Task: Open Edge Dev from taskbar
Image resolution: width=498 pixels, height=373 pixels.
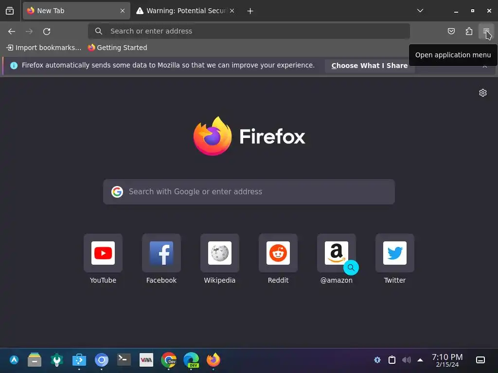Action: point(191,360)
